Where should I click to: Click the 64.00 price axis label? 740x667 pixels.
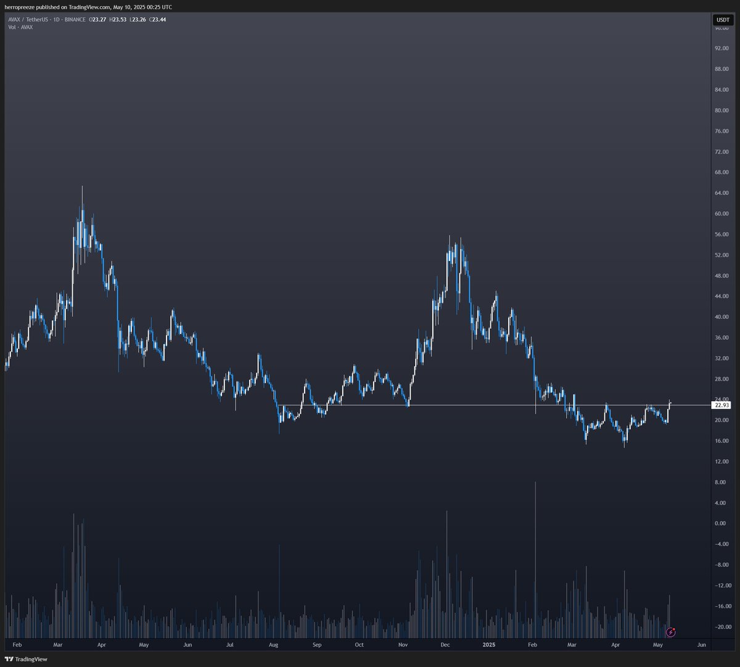point(721,193)
